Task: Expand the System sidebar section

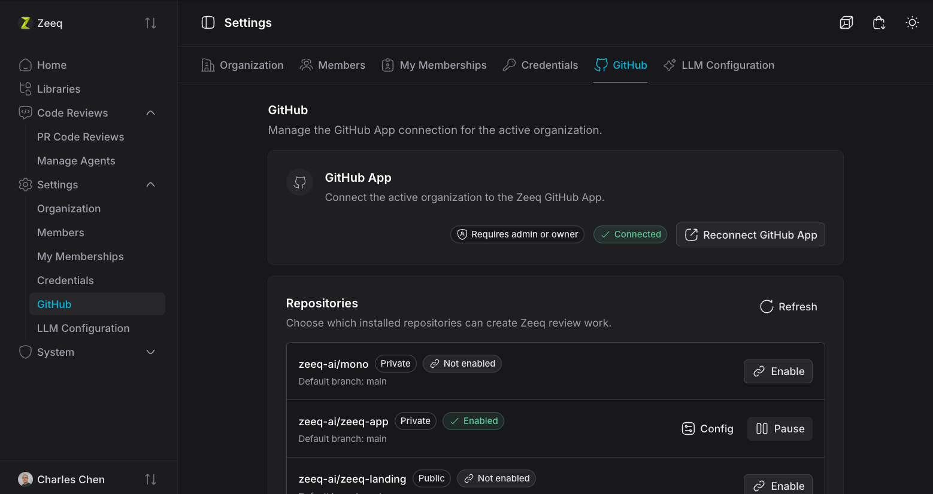Action: pyautogui.click(x=151, y=352)
